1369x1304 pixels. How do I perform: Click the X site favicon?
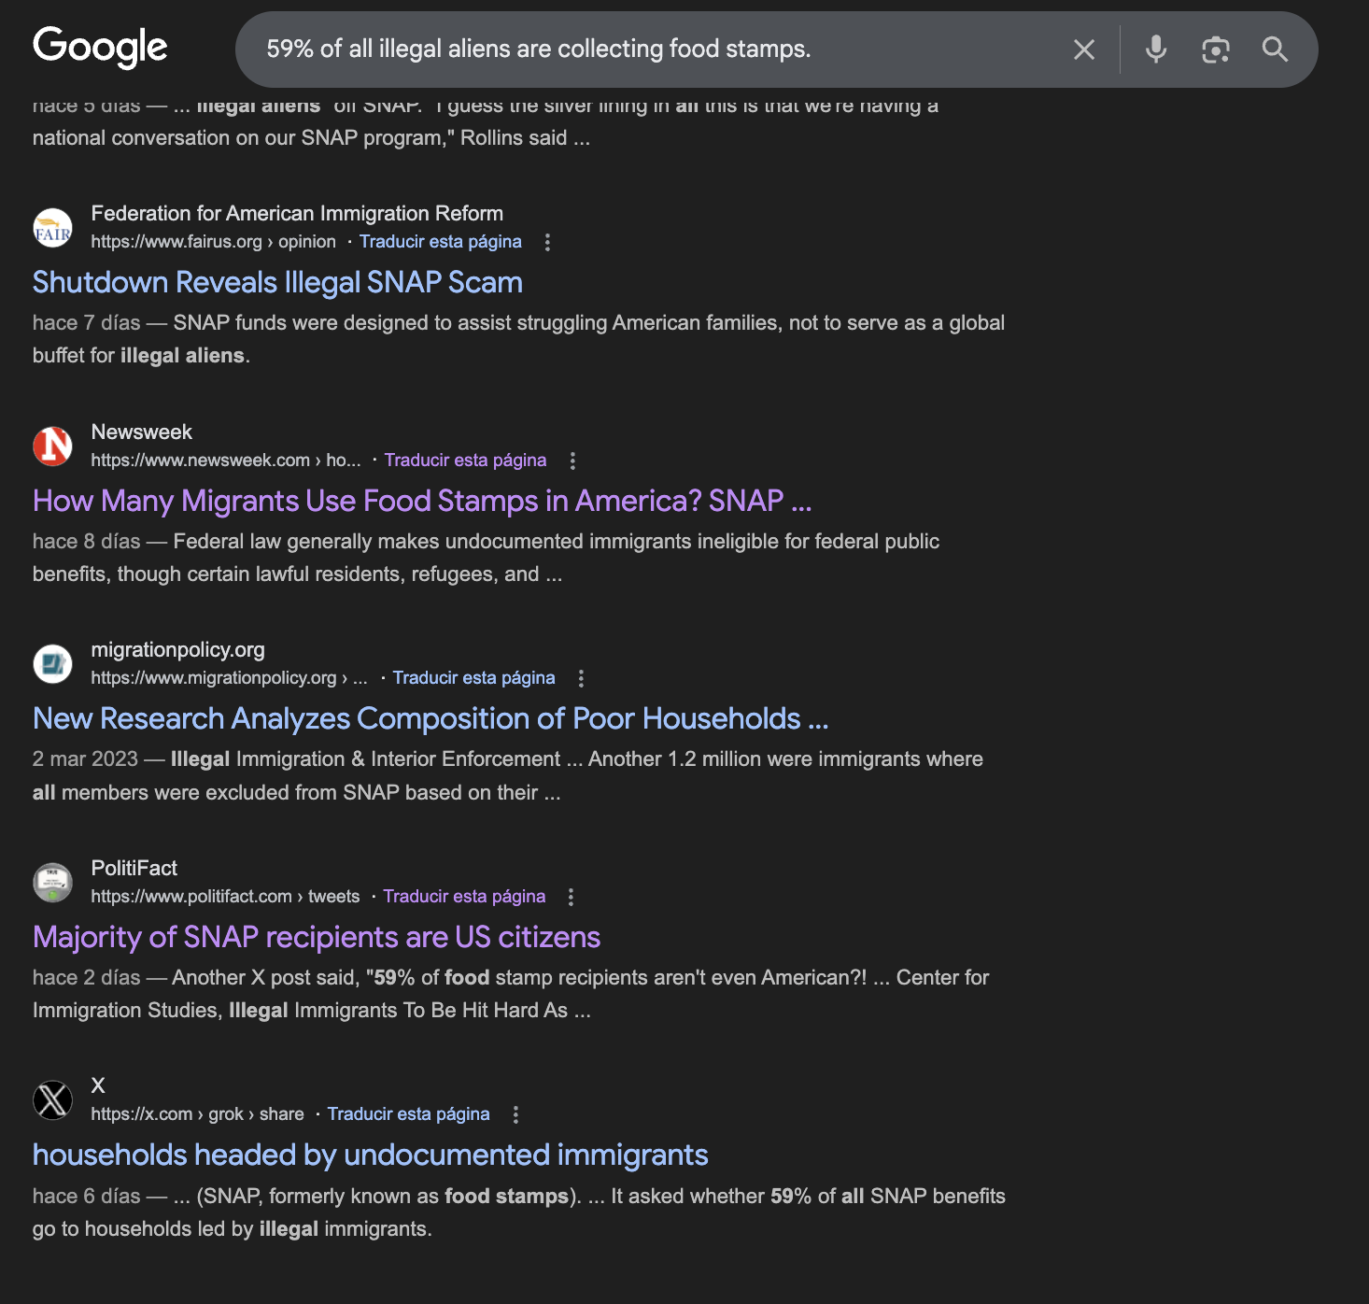click(53, 1099)
